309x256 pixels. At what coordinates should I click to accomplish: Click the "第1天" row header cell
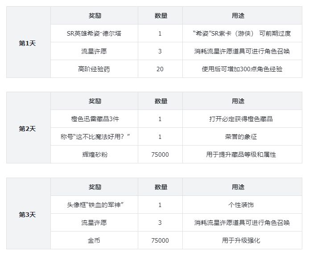[27, 43]
